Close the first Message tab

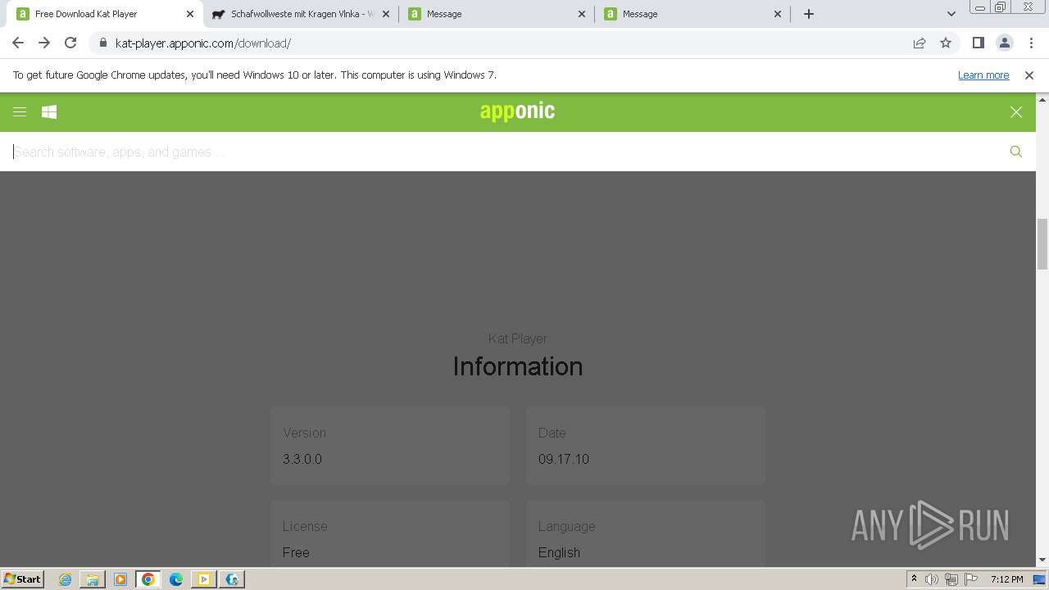(582, 14)
